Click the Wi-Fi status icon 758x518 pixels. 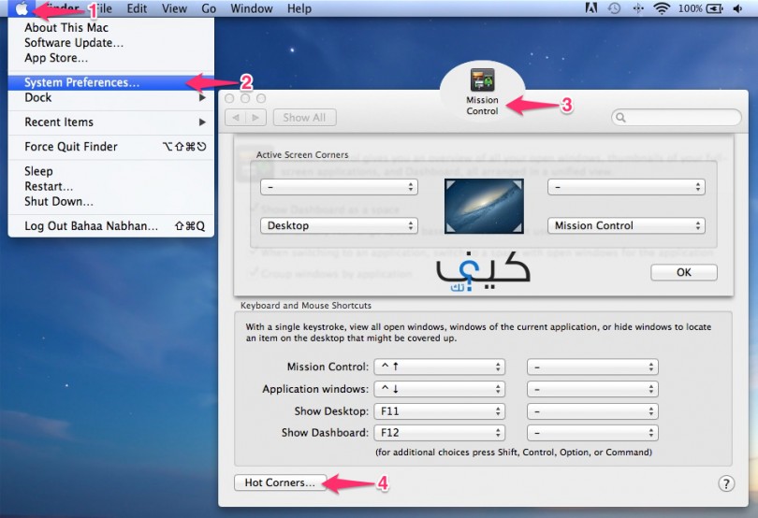coord(663,8)
